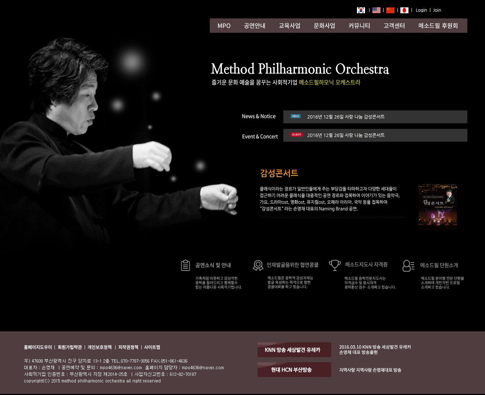
Task: Go to the 커뮤니티 menu
Action: pyautogui.click(x=359, y=26)
